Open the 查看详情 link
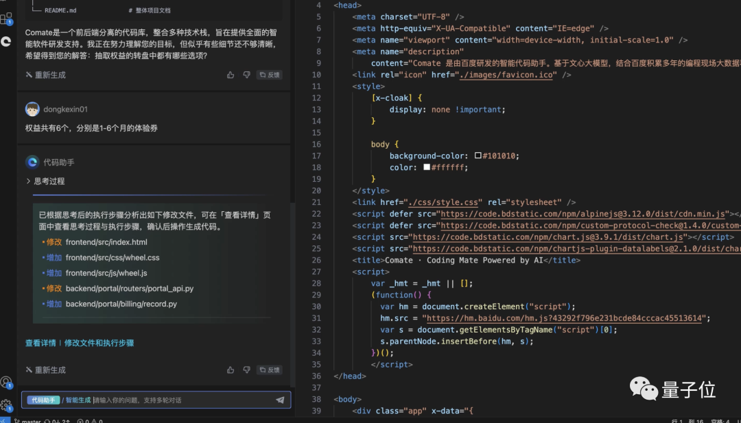 coord(40,343)
